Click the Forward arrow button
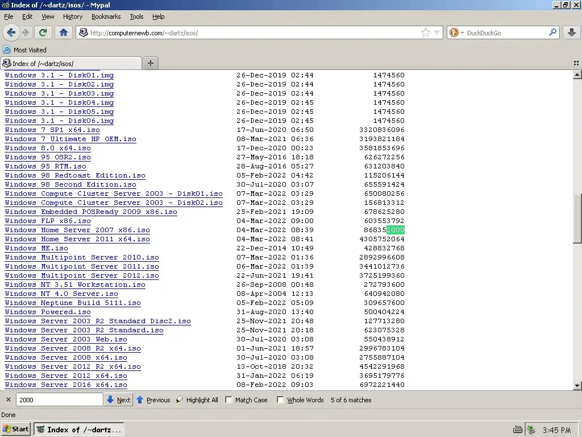 pos(26,32)
